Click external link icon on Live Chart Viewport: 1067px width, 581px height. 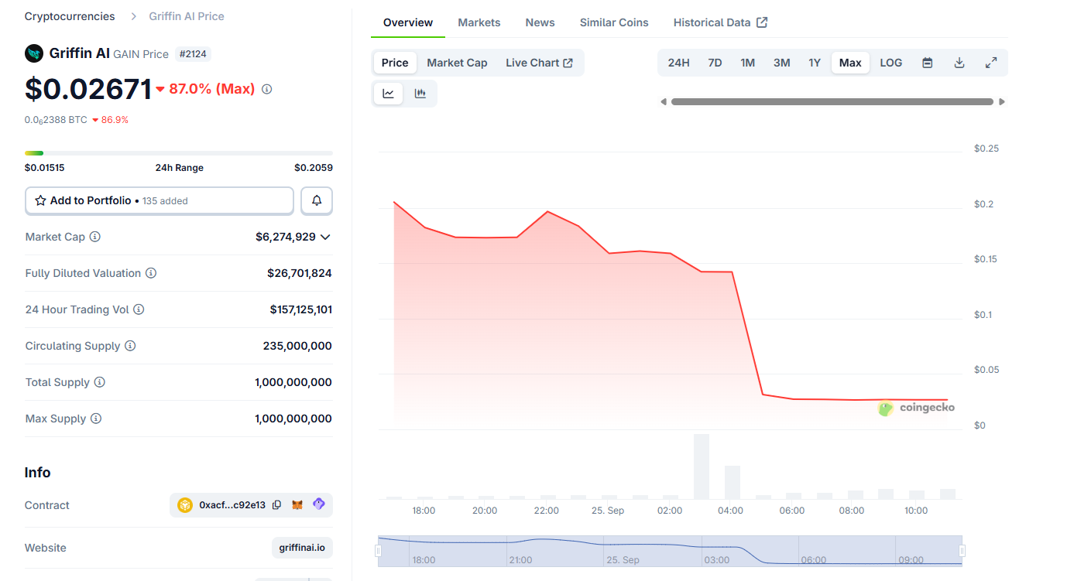pos(568,63)
